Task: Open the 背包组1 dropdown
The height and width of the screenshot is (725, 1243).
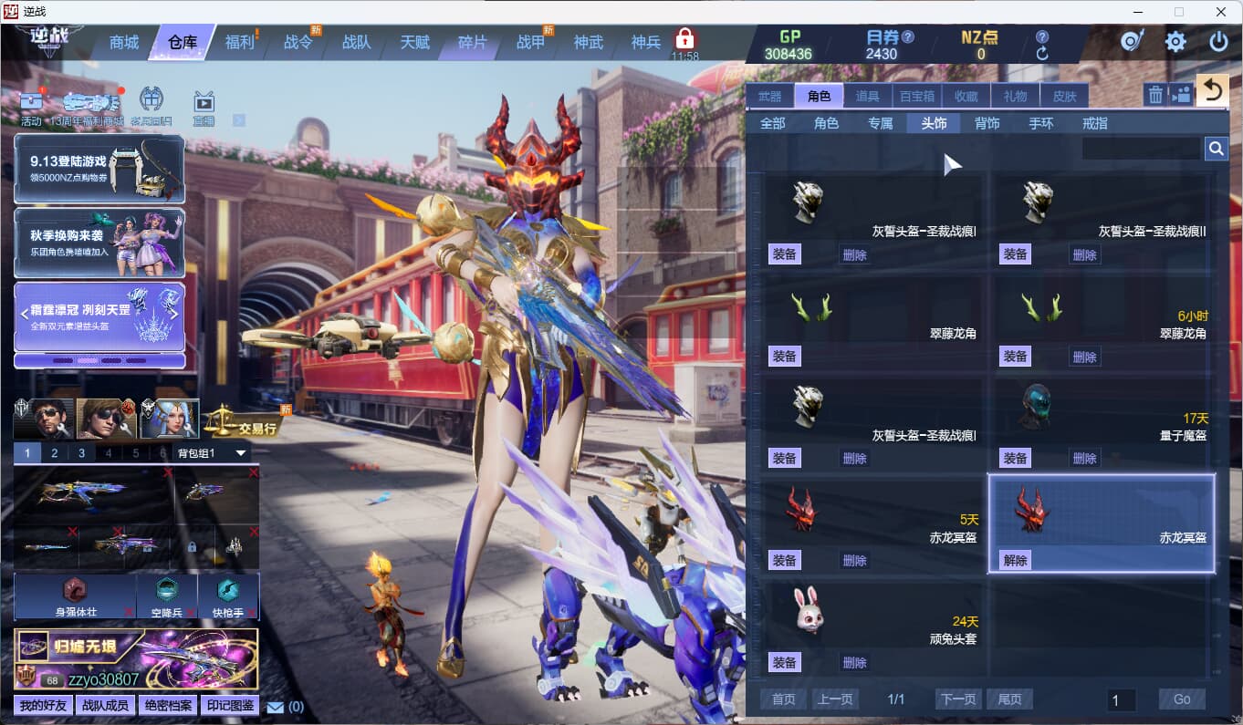Action: pyautogui.click(x=213, y=453)
